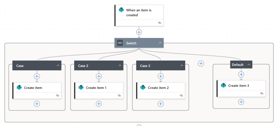Select the Switch header label

pos(131,43)
